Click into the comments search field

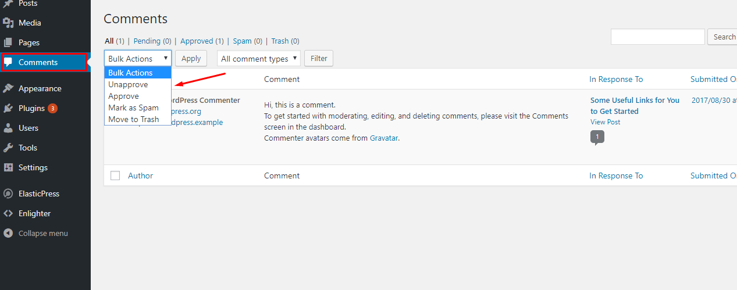coord(658,37)
